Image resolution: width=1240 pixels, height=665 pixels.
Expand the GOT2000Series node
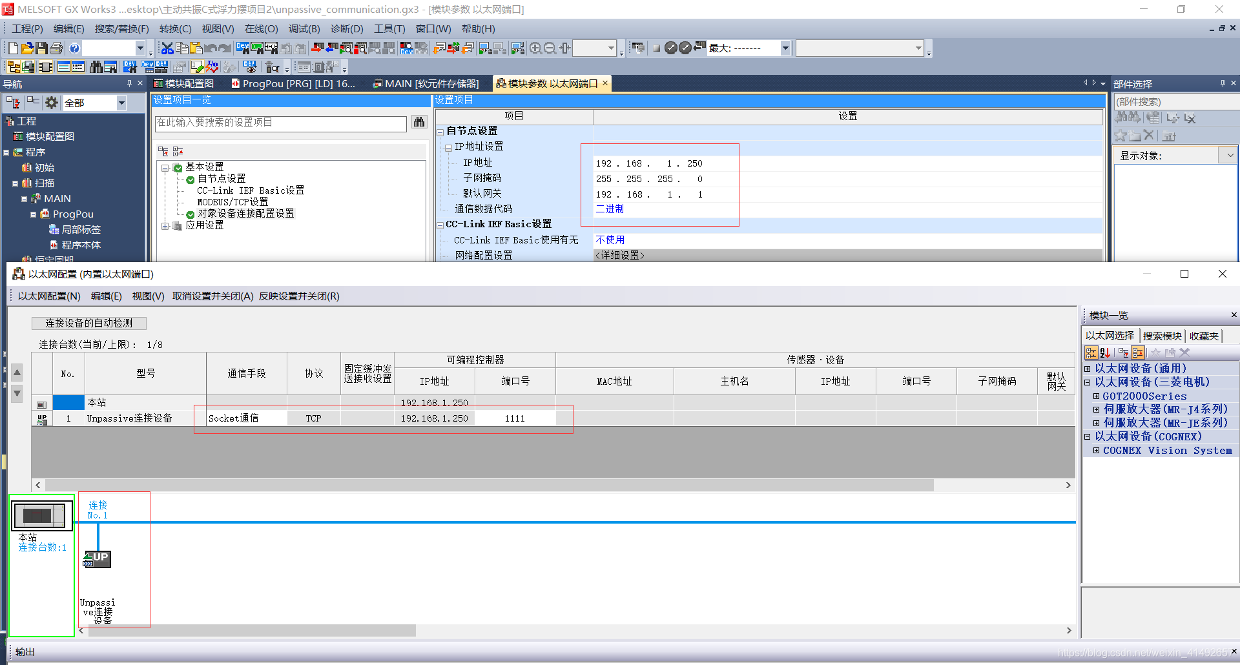pos(1096,396)
